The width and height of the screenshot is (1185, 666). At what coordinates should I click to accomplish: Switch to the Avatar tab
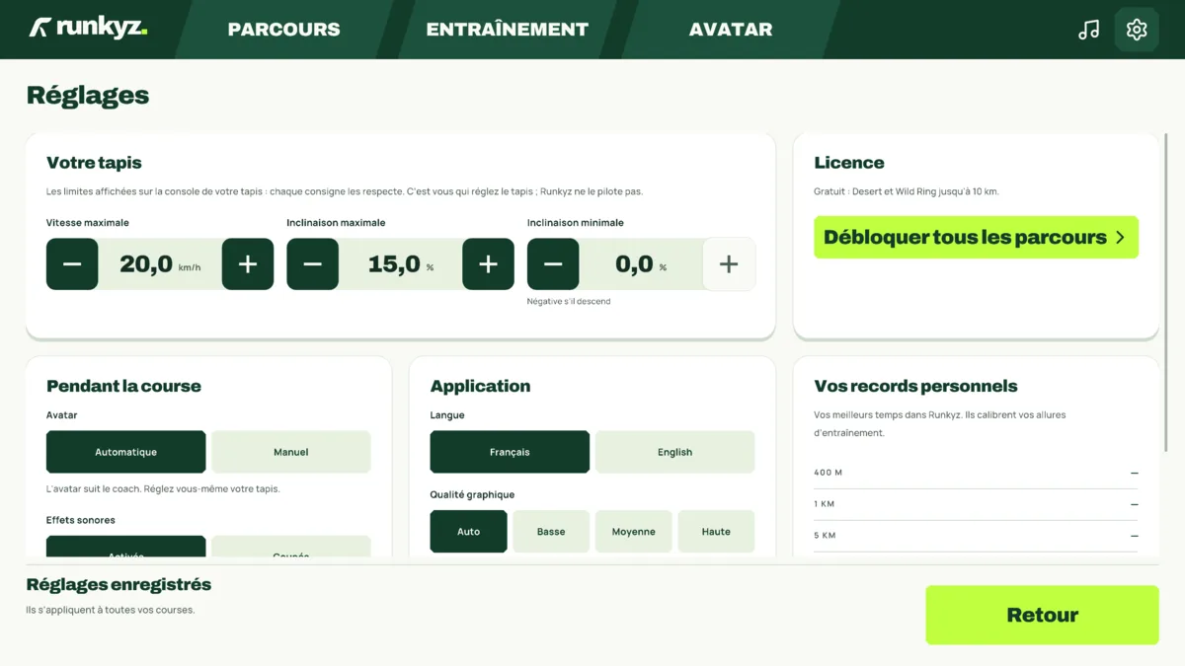tap(731, 30)
